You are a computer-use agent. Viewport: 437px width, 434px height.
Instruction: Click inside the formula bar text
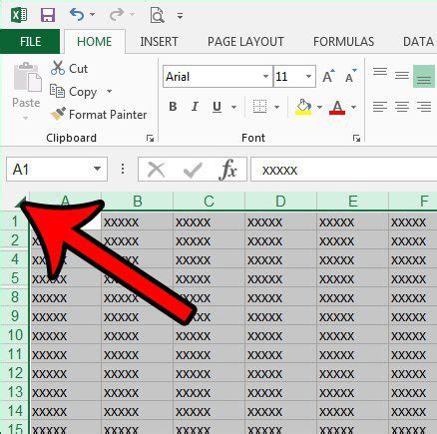344,170
